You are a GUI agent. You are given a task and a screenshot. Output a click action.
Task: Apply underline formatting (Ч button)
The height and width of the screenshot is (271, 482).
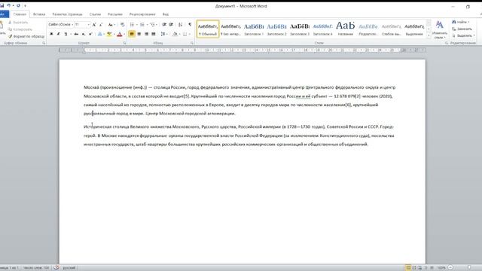tap(66, 34)
